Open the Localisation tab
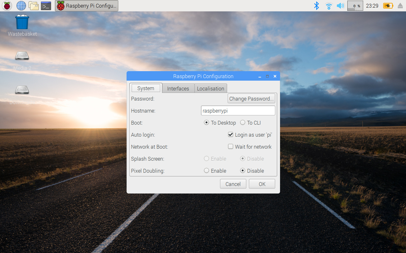Viewport: 406px width, 253px height. click(x=211, y=88)
